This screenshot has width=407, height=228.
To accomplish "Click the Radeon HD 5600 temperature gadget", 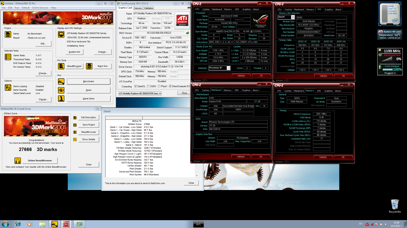I will coord(389,35).
